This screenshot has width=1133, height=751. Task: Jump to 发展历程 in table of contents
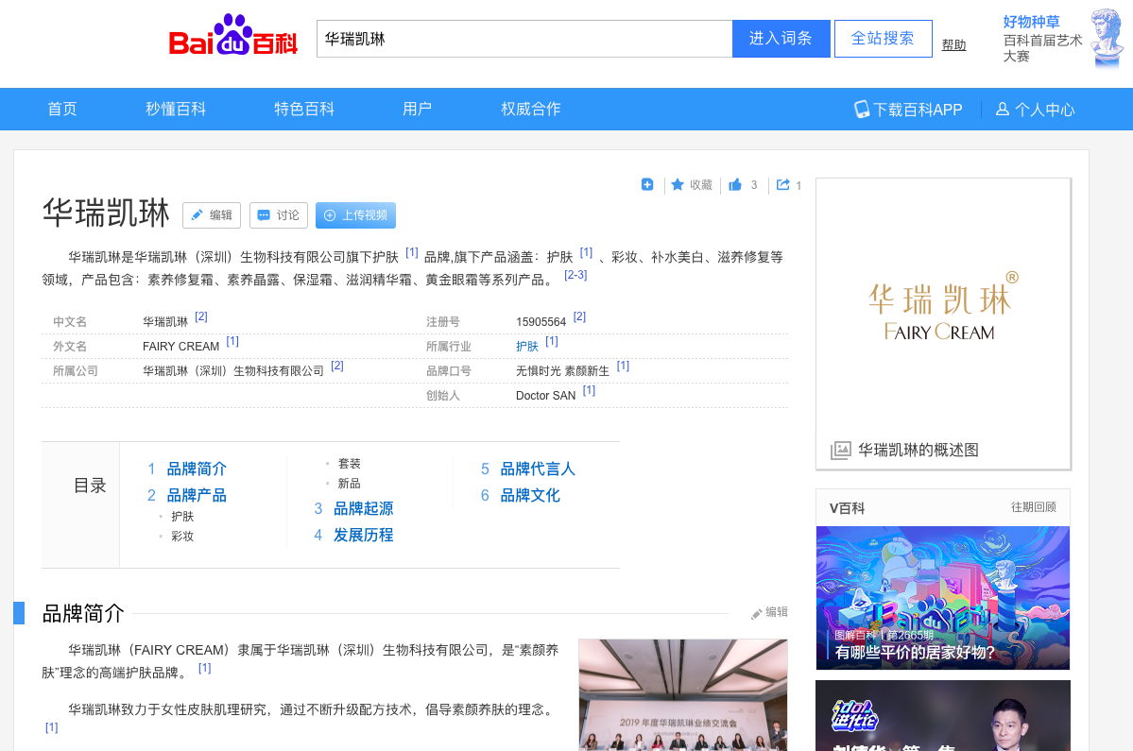pos(364,535)
